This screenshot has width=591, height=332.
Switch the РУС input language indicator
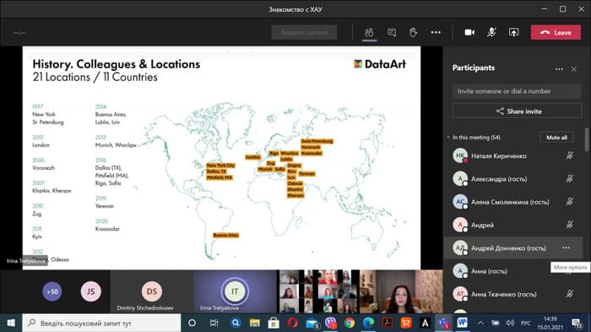[x=525, y=323]
